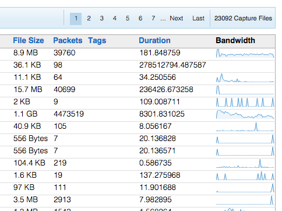
Task: Click the Next page link
Action: (x=177, y=19)
